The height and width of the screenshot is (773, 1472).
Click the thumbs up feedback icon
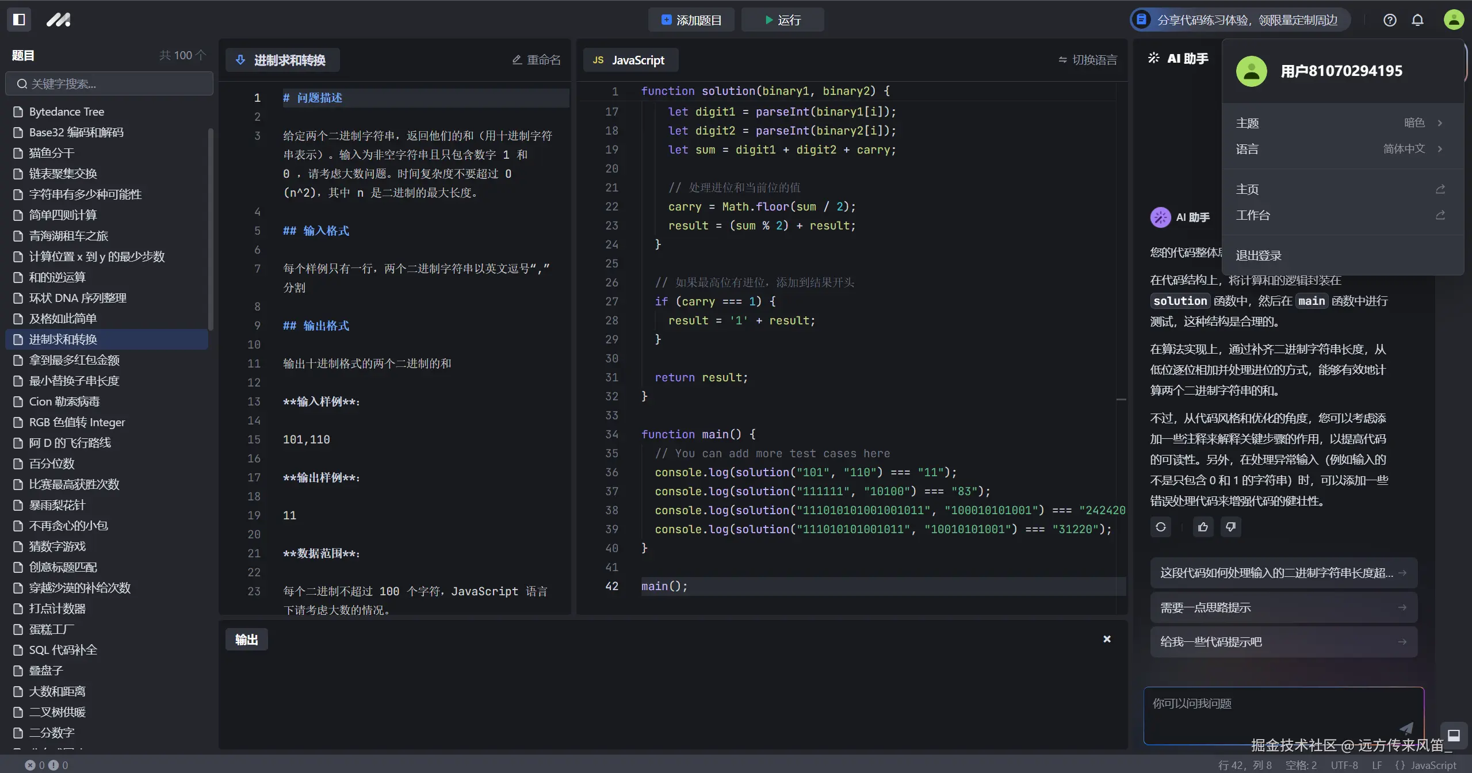coord(1203,527)
